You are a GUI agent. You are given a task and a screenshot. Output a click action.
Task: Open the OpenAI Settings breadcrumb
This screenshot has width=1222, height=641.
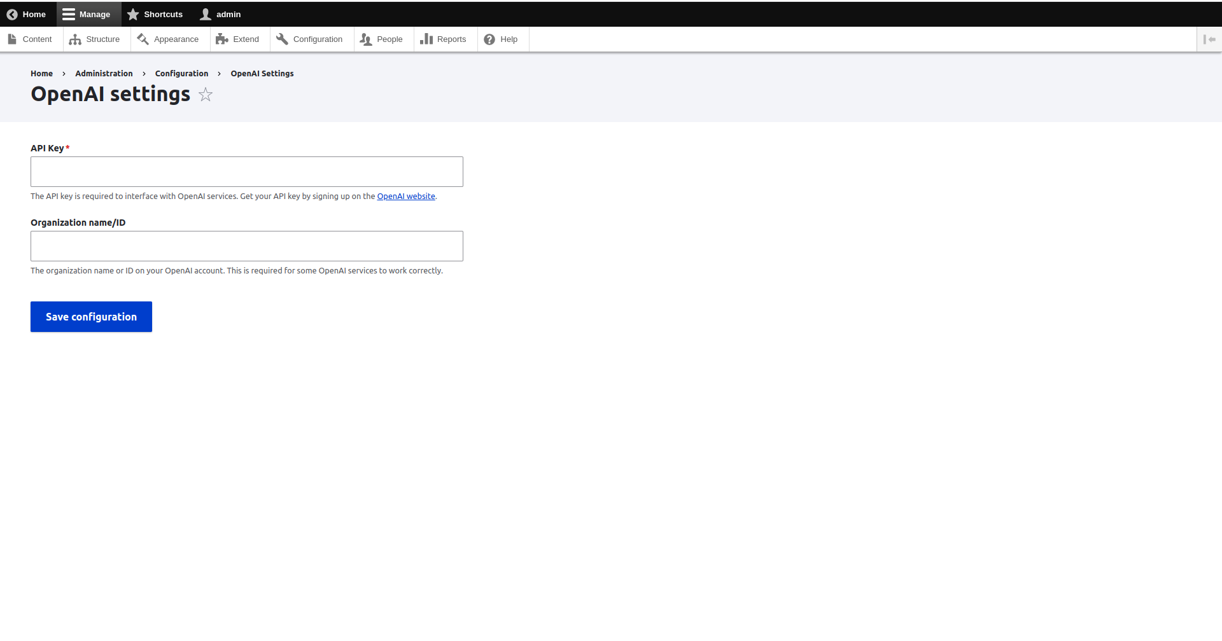pos(262,74)
